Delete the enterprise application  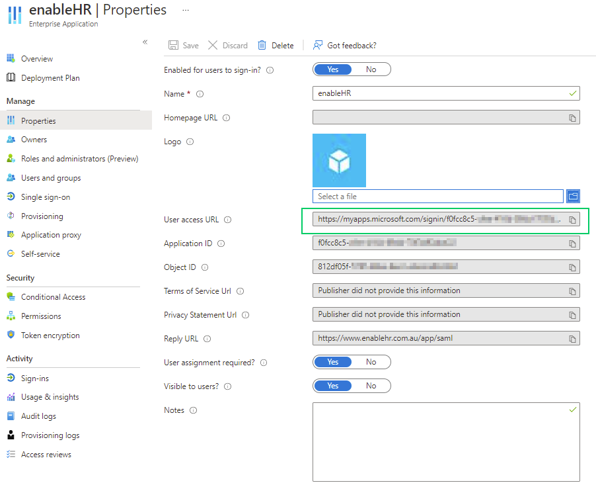(x=276, y=45)
